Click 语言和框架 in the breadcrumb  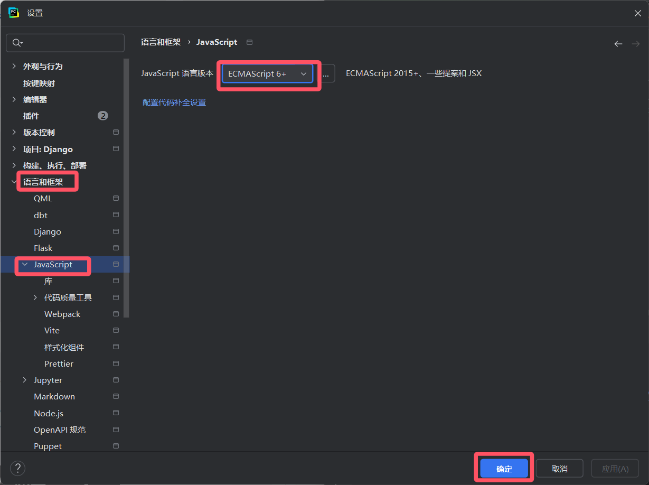(161, 42)
